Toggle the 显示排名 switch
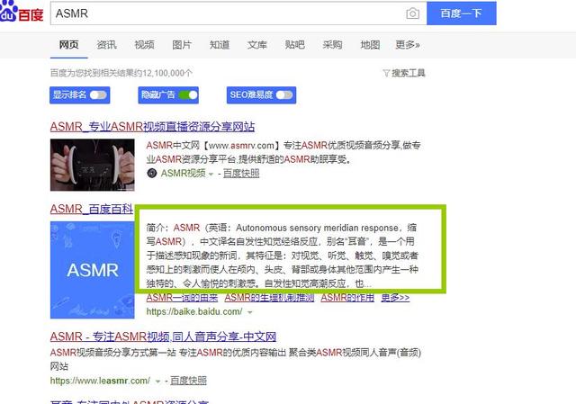This screenshot has width=576, height=404. (x=98, y=95)
